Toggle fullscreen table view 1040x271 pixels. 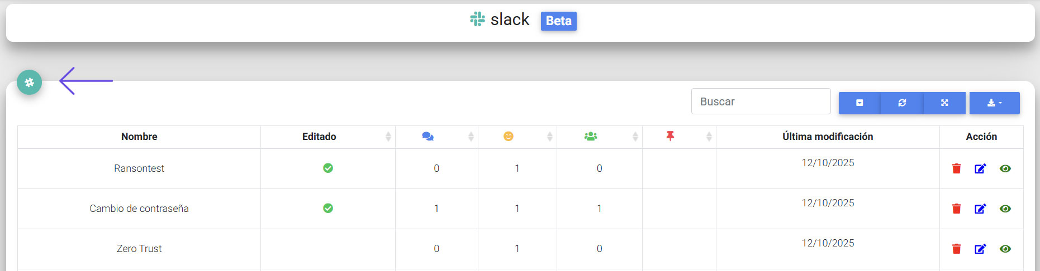(x=944, y=103)
